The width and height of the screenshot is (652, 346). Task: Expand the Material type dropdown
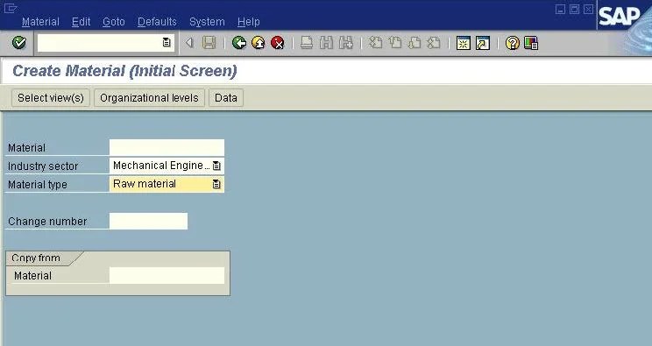216,184
